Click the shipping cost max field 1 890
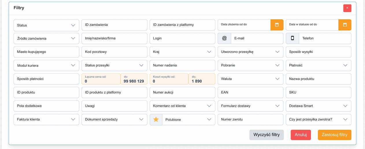Image resolution: width=365 pixels, height=149 pixels. 202,79
